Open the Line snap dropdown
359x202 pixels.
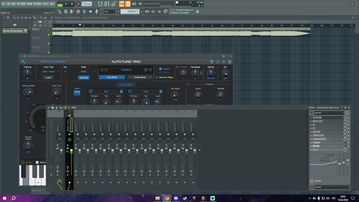click(109, 12)
